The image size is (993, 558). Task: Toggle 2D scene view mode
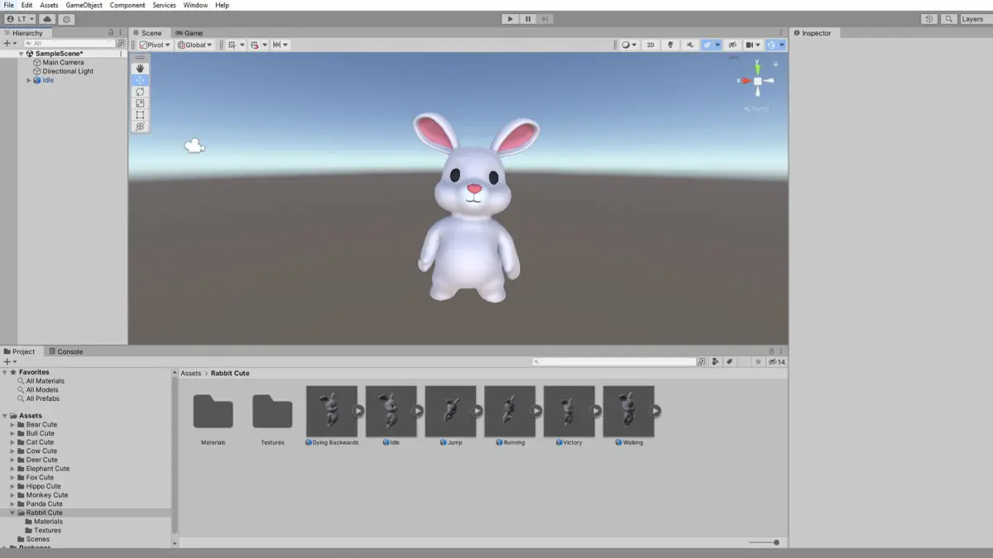(x=650, y=45)
